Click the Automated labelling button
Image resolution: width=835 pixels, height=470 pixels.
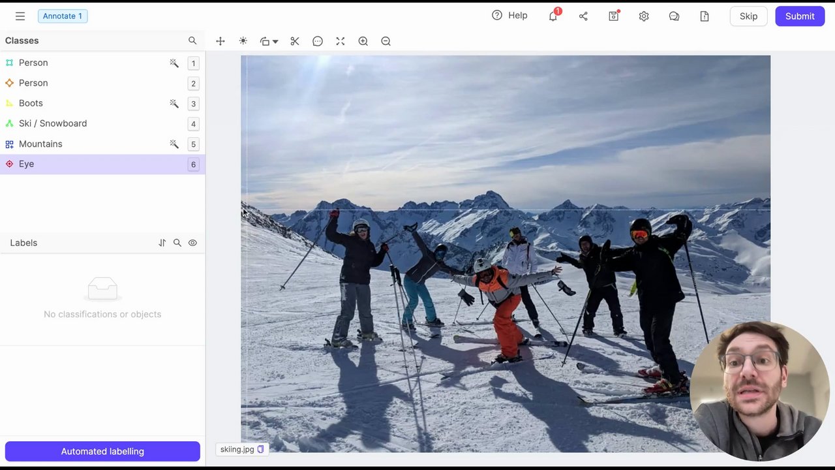[102, 451]
